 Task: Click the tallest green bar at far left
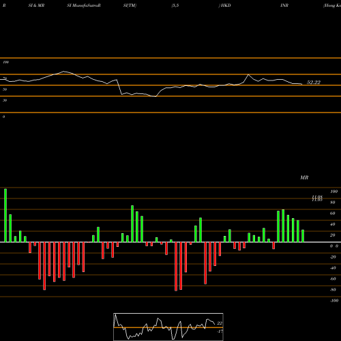pos(5,216)
